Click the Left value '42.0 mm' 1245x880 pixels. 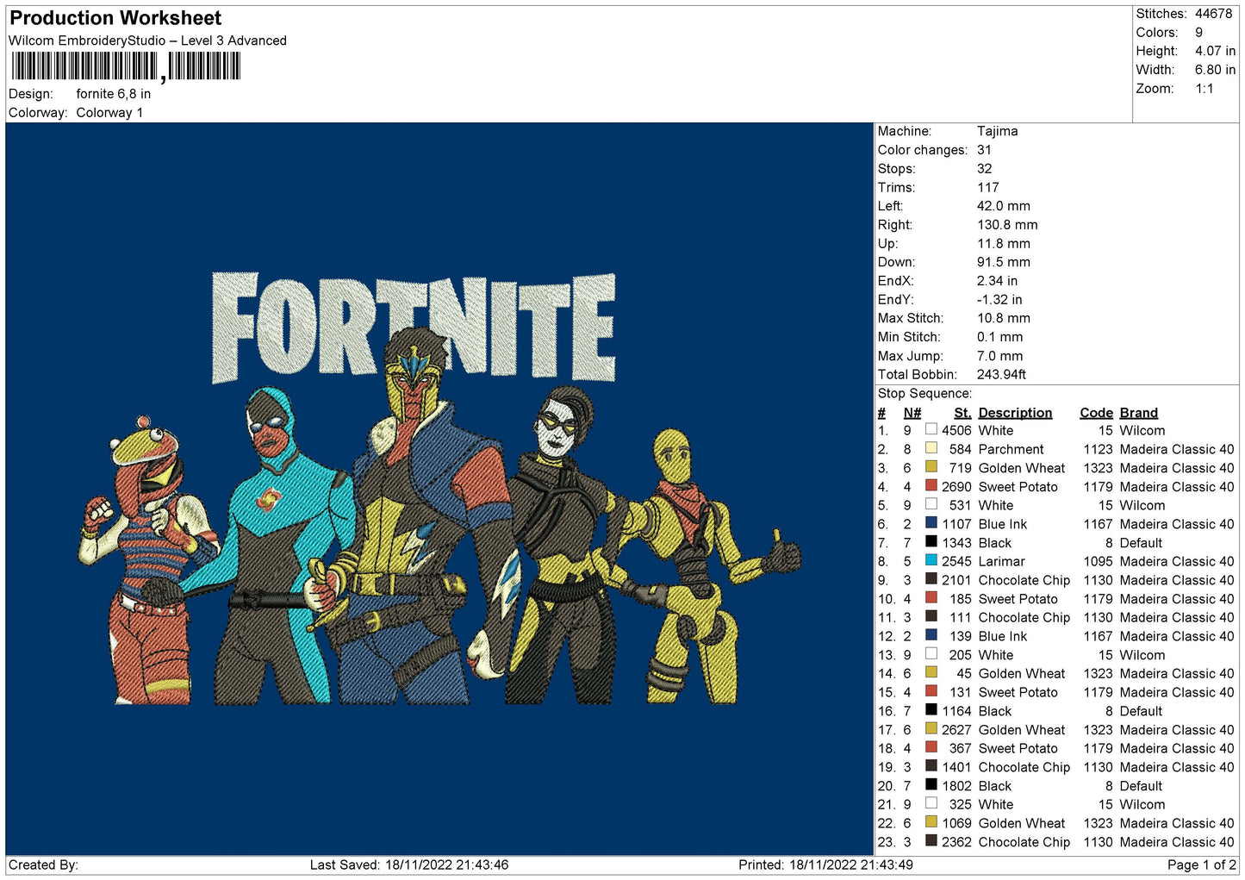1004,206
